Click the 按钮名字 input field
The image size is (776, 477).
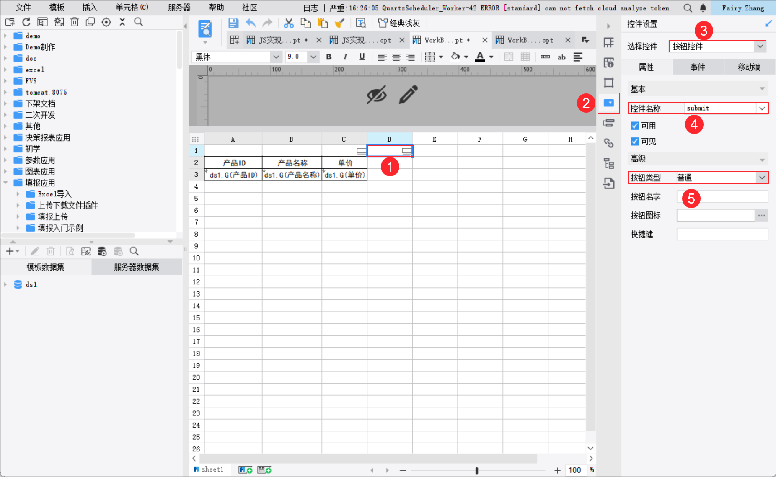pyautogui.click(x=722, y=196)
